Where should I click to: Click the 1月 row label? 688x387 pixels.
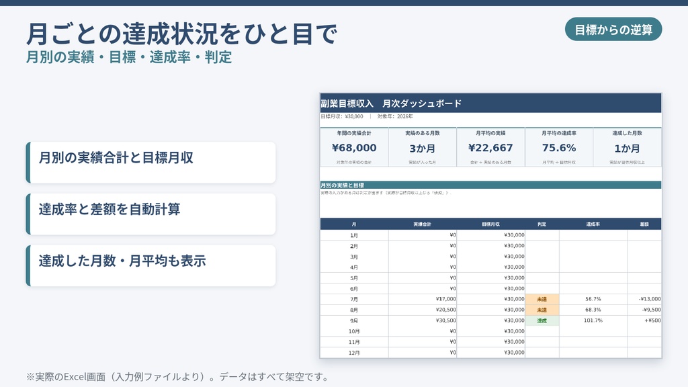click(x=354, y=235)
